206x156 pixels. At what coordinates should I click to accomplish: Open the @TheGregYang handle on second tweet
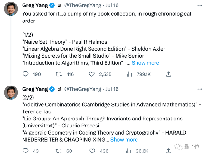(84, 89)
